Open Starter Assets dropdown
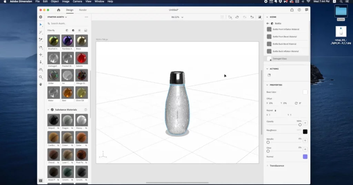The height and width of the screenshot is (185, 353). tap(57, 17)
